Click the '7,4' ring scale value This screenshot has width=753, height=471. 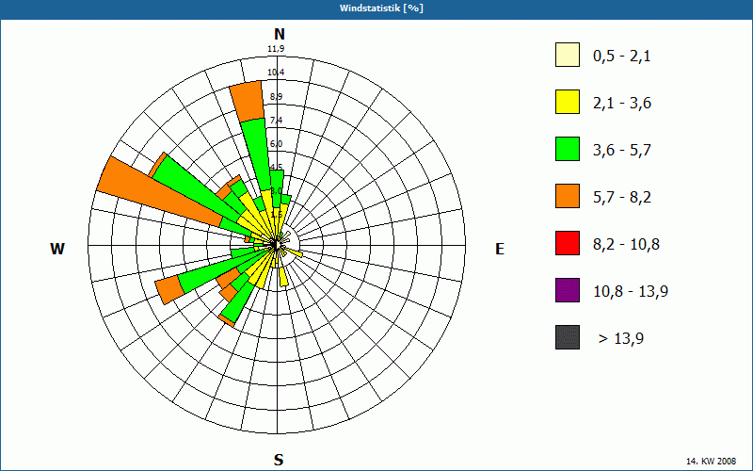click(276, 121)
